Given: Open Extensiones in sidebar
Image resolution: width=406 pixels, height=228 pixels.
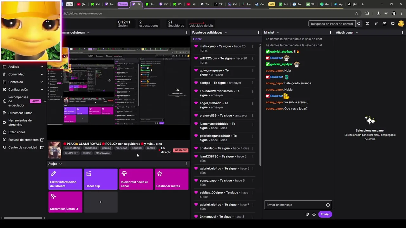Looking at the screenshot, I should click(x=17, y=132).
